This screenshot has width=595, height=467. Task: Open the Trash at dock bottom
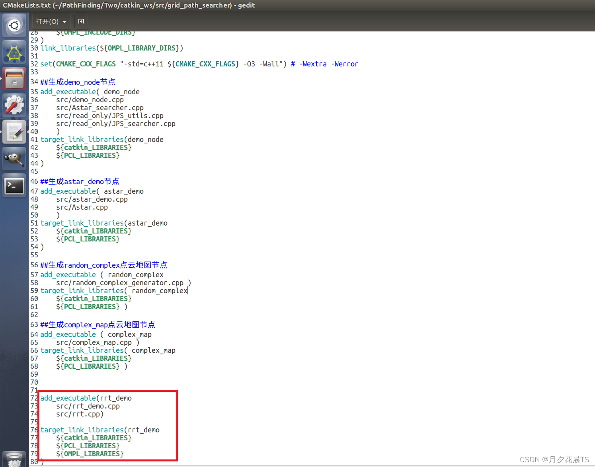pyautogui.click(x=14, y=459)
